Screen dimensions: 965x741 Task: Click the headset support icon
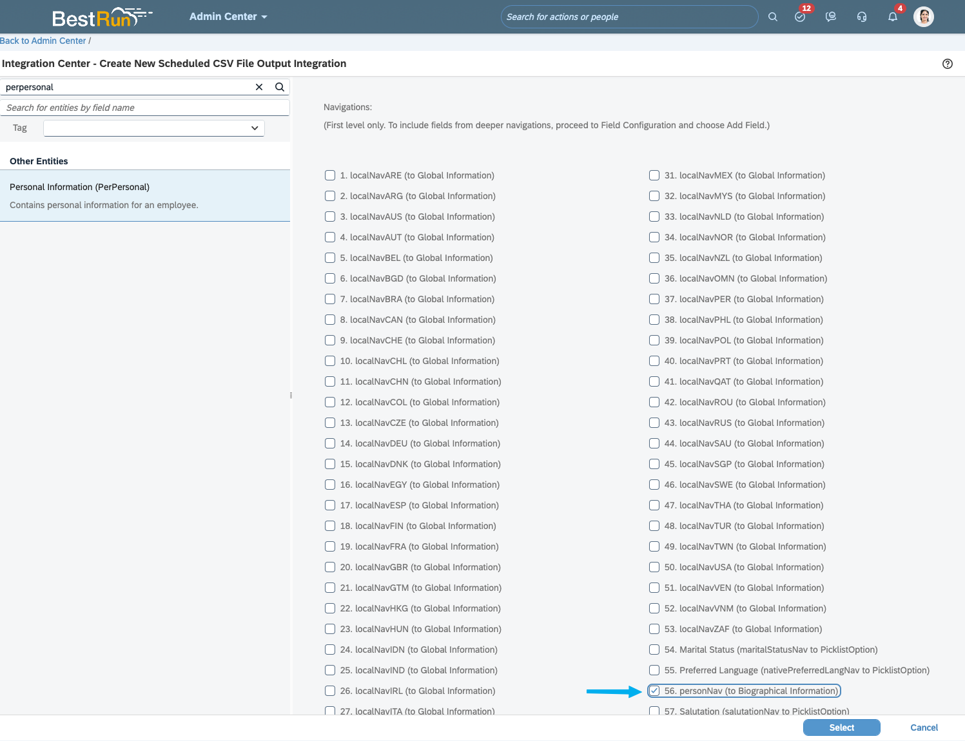pos(862,17)
